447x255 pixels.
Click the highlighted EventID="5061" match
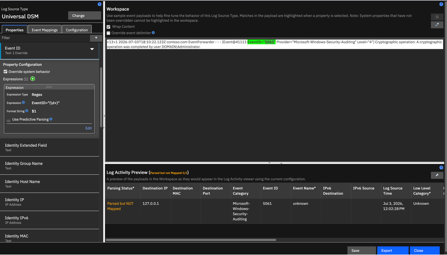coord(261,42)
